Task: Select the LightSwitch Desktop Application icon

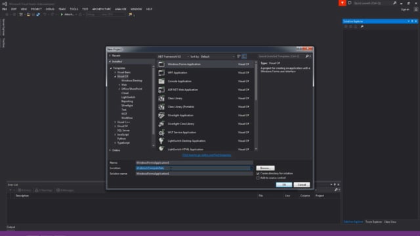Action: pos(161,141)
